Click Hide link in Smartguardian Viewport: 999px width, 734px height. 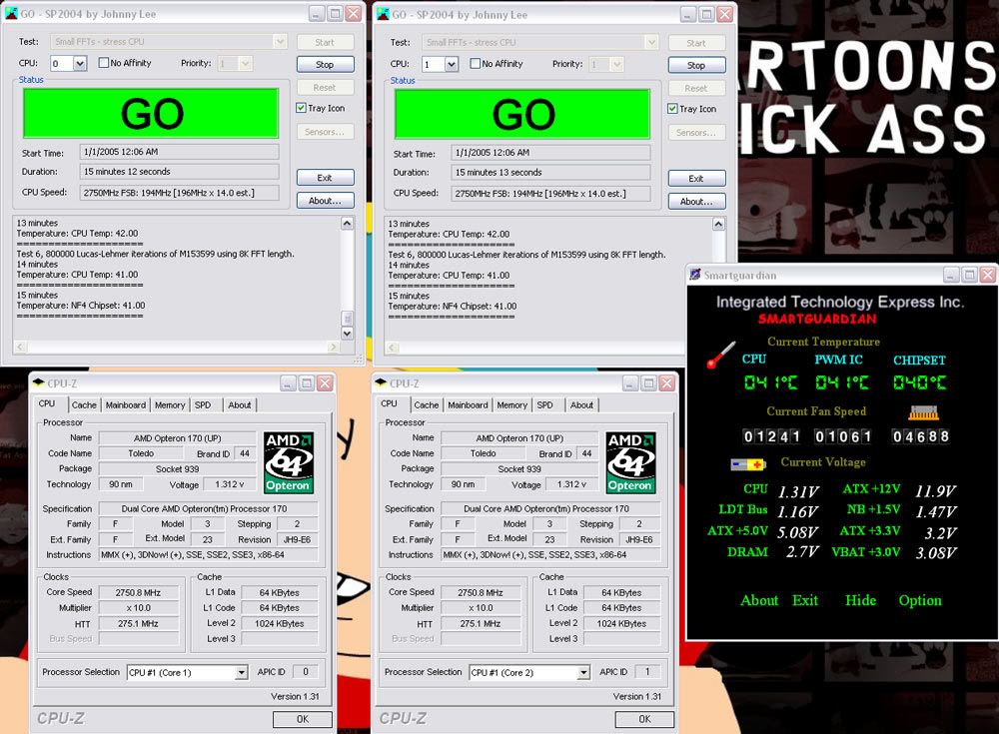point(861,600)
